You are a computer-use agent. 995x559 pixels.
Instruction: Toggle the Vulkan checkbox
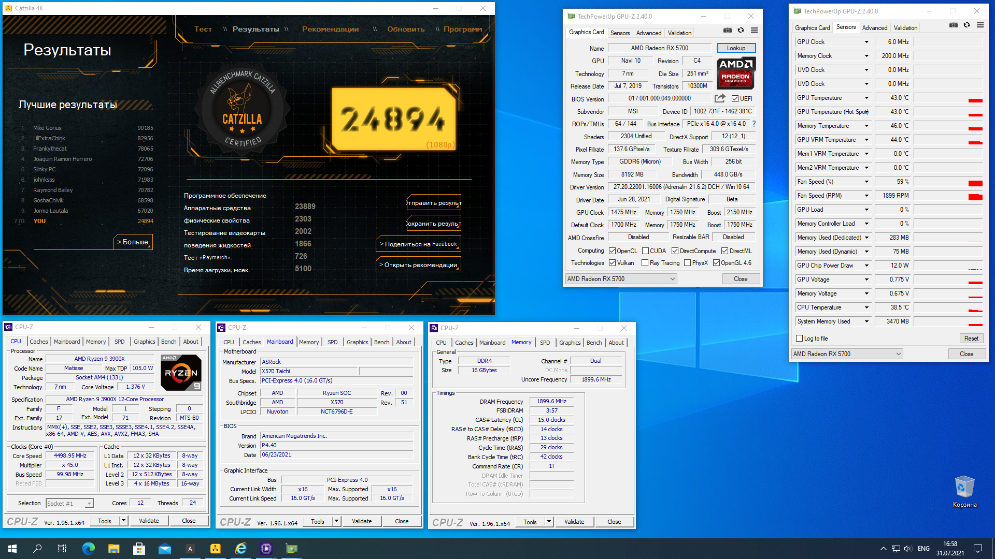point(613,263)
